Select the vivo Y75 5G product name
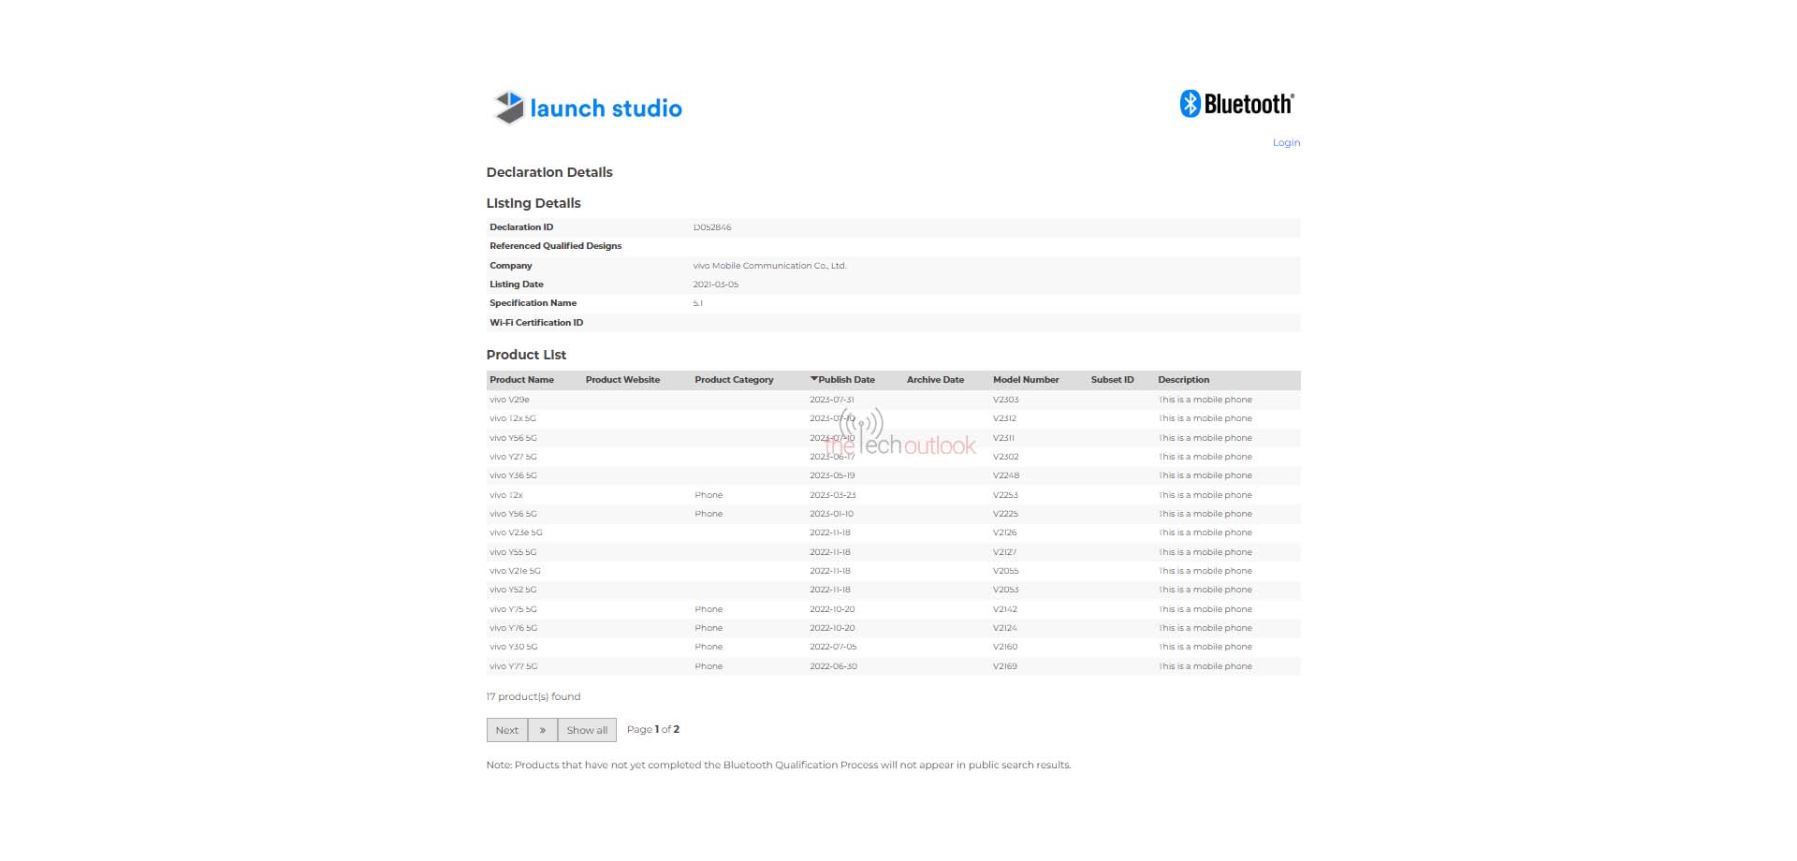1797x861 pixels. (513, 609)
